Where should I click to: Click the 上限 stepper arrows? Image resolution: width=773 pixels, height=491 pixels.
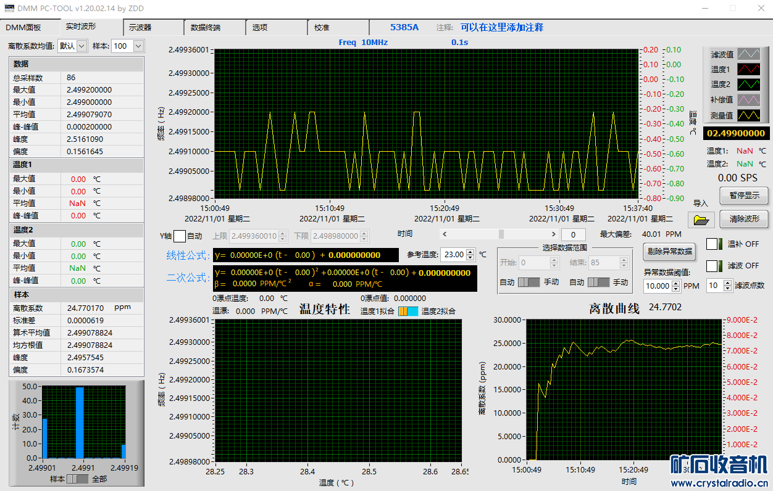[x=283, y=236]
